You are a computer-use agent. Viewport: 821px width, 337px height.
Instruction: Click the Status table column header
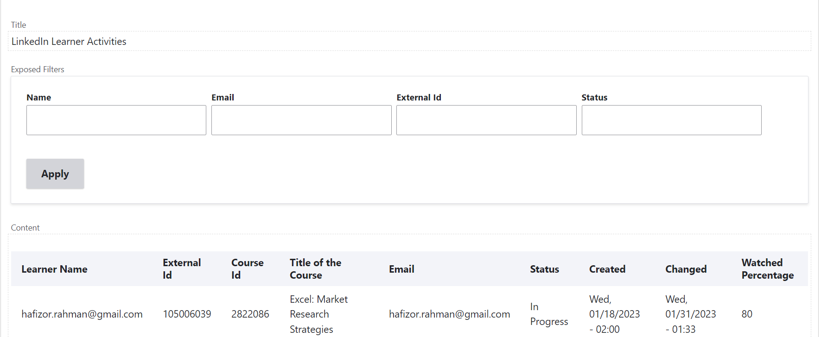(x=544, y=269)
